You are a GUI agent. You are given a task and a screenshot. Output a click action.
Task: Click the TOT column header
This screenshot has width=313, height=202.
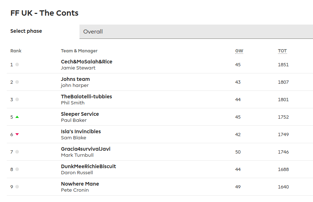[x=282, y=51]
